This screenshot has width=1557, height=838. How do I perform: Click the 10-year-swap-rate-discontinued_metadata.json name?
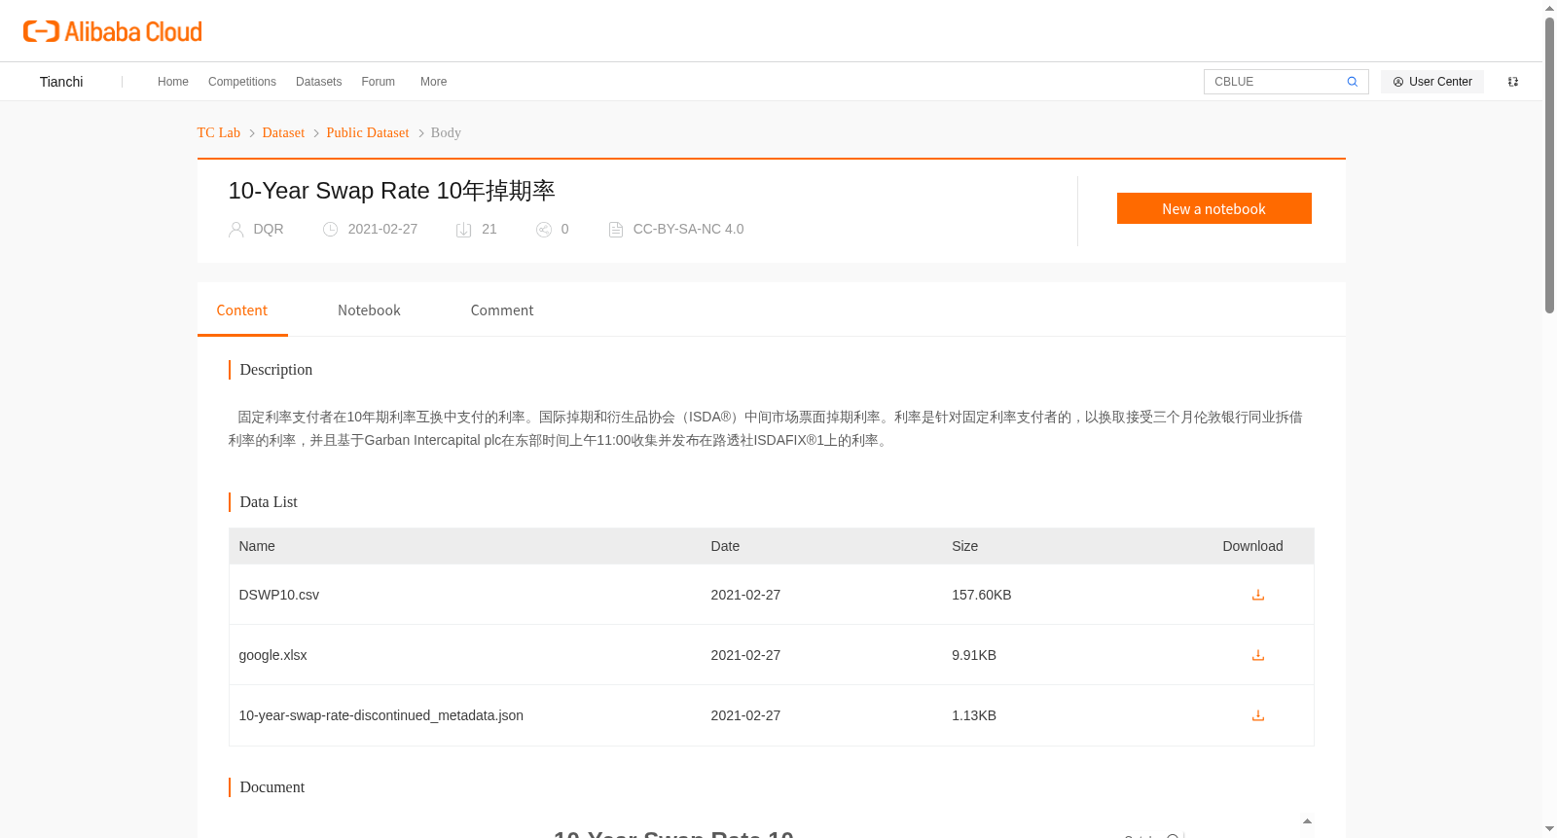click(x=381, y=715)
